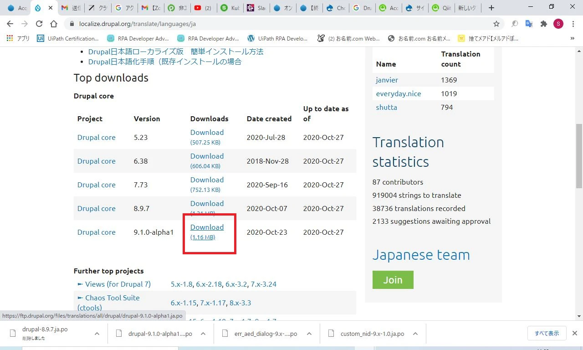583x350 pixels.
Task: Download Drupal core 7.73 translation
Action: [207, 180]
